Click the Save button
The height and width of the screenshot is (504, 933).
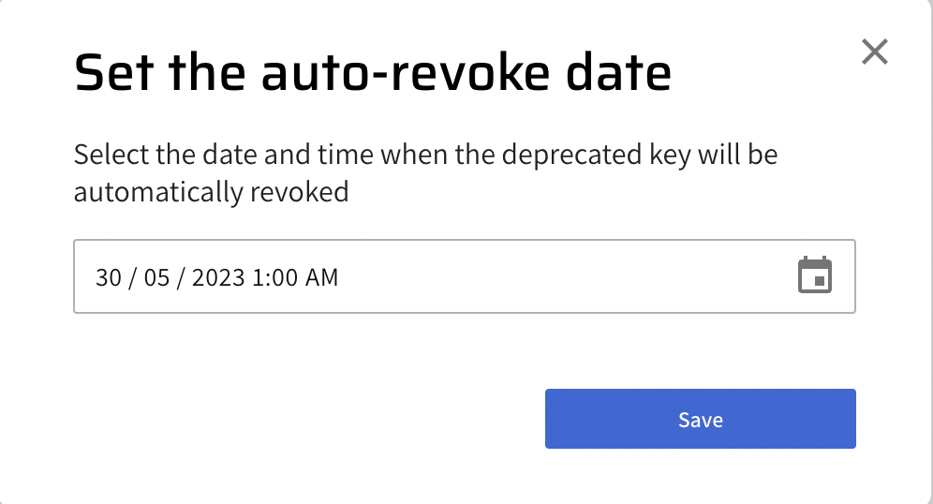click(x=700, y=419)
